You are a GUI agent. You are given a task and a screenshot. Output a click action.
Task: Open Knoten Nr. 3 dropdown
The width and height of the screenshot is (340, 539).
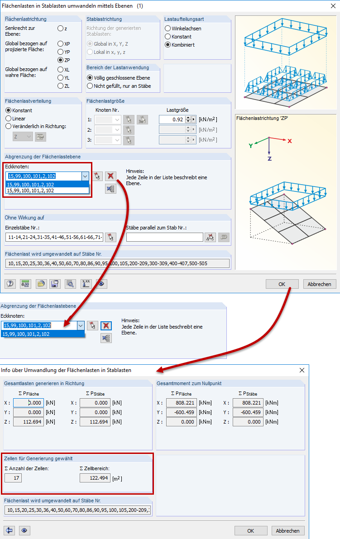coord(117,140)
